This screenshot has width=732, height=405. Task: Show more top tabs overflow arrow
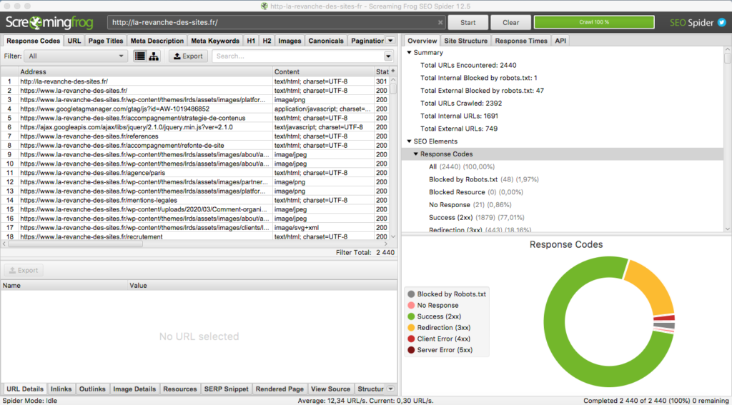(391, 41)
